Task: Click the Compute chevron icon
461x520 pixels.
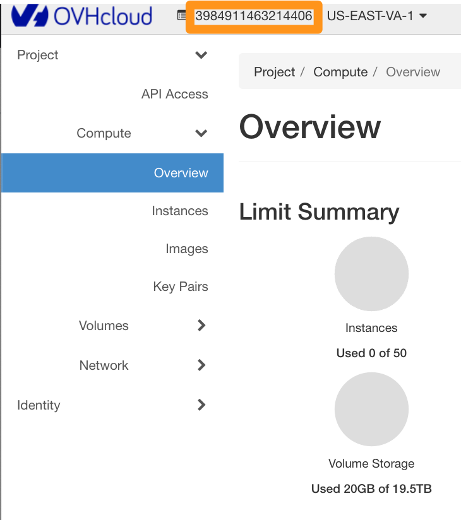Action: [201, 133]
